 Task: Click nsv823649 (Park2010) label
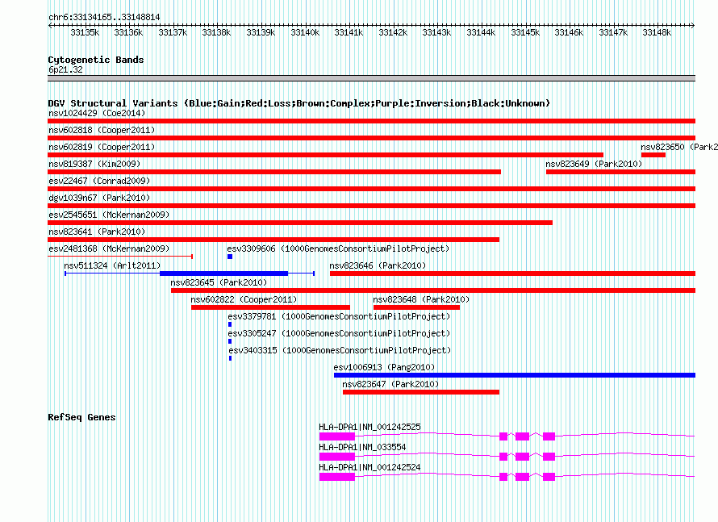coord(594,164)
